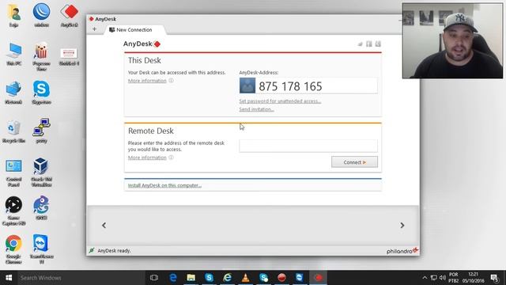Open VLC media player from the taskbar
Screen dimensions: 506x285
[245, 278]
